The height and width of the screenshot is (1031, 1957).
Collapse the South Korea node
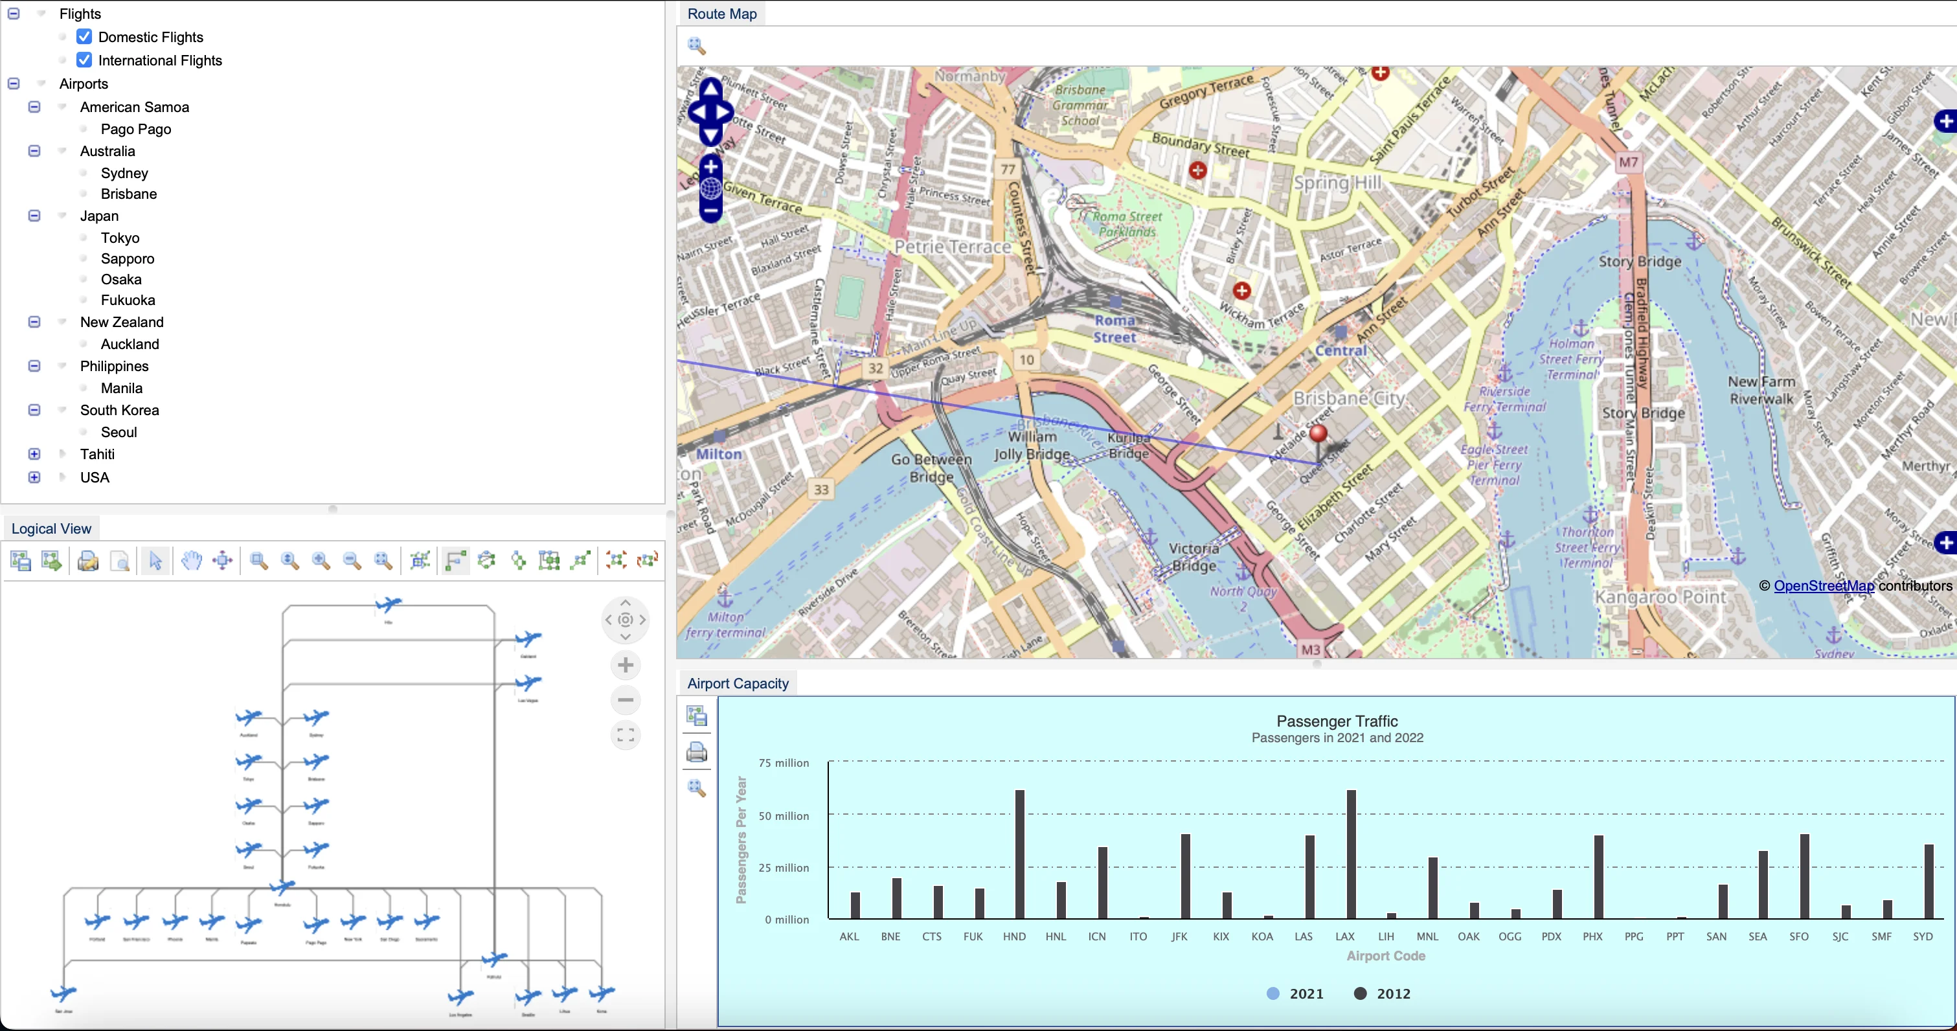click(x=34, y=411)
